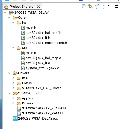Image resolution: width=120 pixels, height=129 pixels.
Task: Click the BSP folder icon
Action: (19, 78)
